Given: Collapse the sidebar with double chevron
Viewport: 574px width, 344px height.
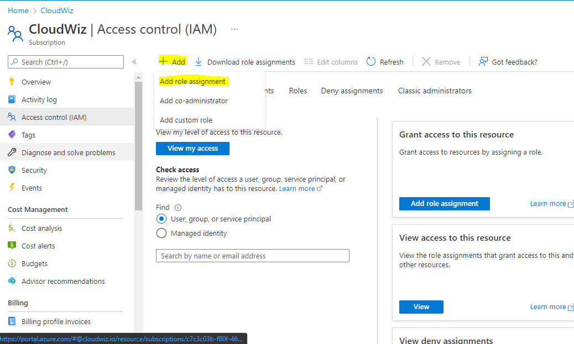Looking at the screenshot, I should tap(134, 62).
